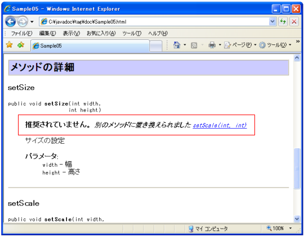The width and height of the screenshot is (304, 237).
Task: Click the vertical scrollbar down arrow
Action: tap(297, 219)
